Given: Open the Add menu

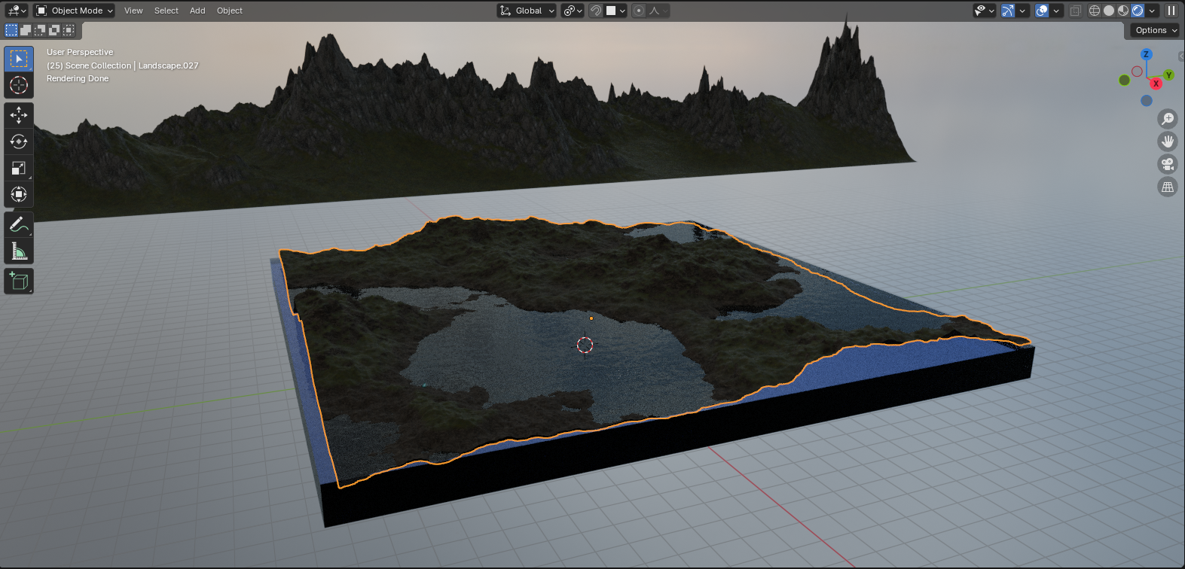Looking at the screenshot, I should point(197,11).
